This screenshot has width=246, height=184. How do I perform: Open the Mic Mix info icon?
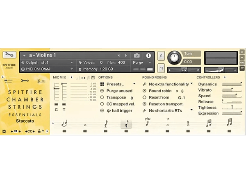[72, 77]
